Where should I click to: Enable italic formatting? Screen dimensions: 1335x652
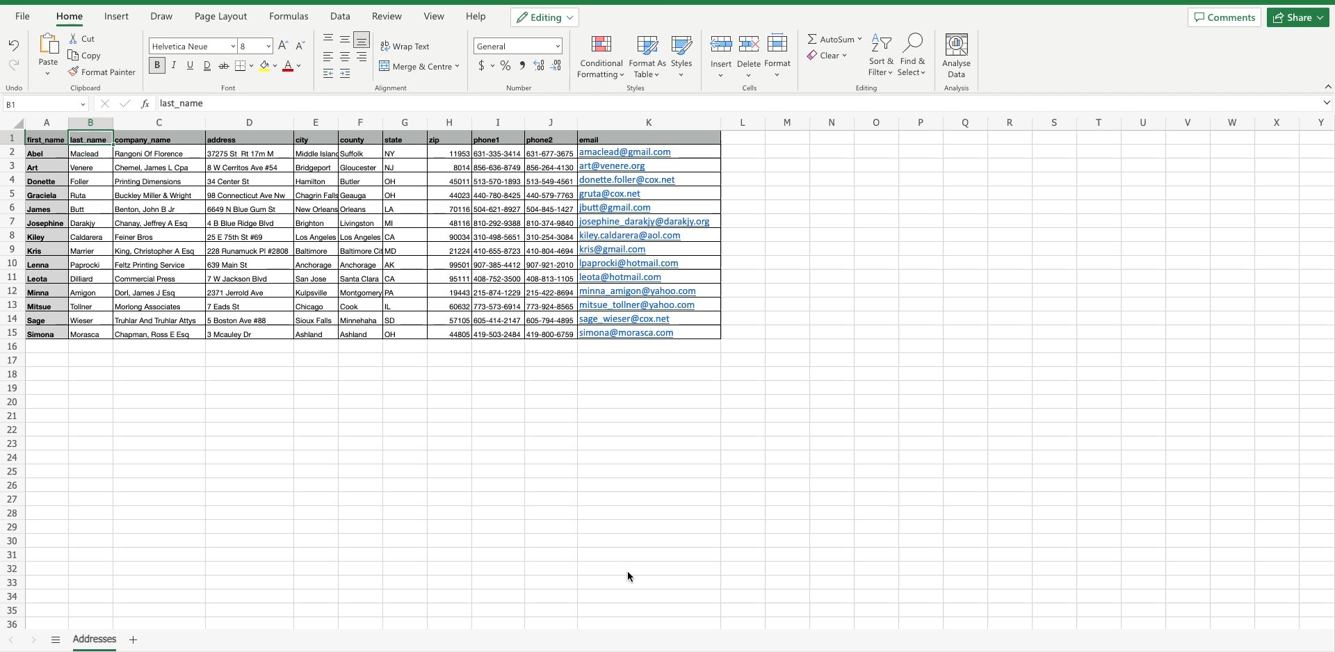click(x=173, y=65)
